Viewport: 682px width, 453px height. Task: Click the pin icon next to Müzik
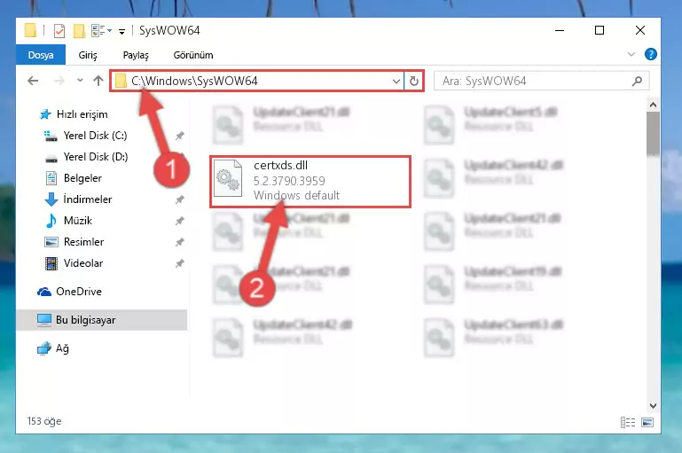[179, 222]
